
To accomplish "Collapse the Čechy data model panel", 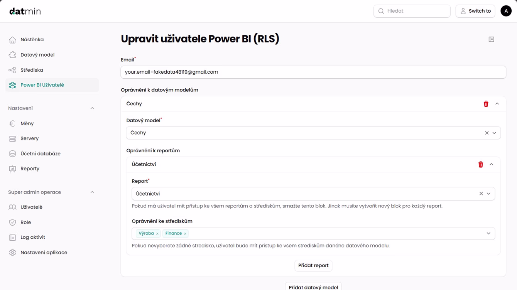I will click(497, 104).
